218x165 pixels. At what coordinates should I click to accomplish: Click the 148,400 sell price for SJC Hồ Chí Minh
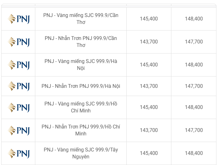(194, 107)
